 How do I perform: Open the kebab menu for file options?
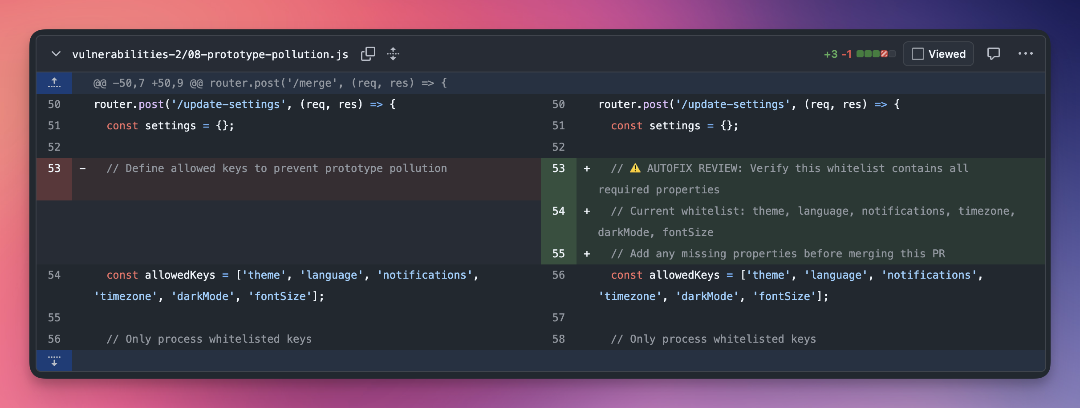pos(1026,53)
